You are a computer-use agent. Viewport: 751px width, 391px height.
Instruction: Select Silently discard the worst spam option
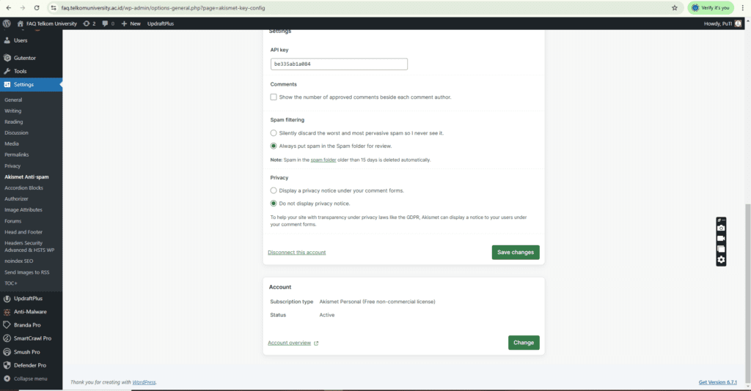coord(274,133)
